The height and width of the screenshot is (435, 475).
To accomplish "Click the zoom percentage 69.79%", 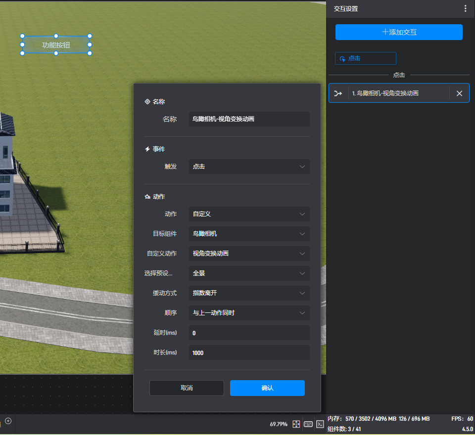I will [x=279, y=424].
